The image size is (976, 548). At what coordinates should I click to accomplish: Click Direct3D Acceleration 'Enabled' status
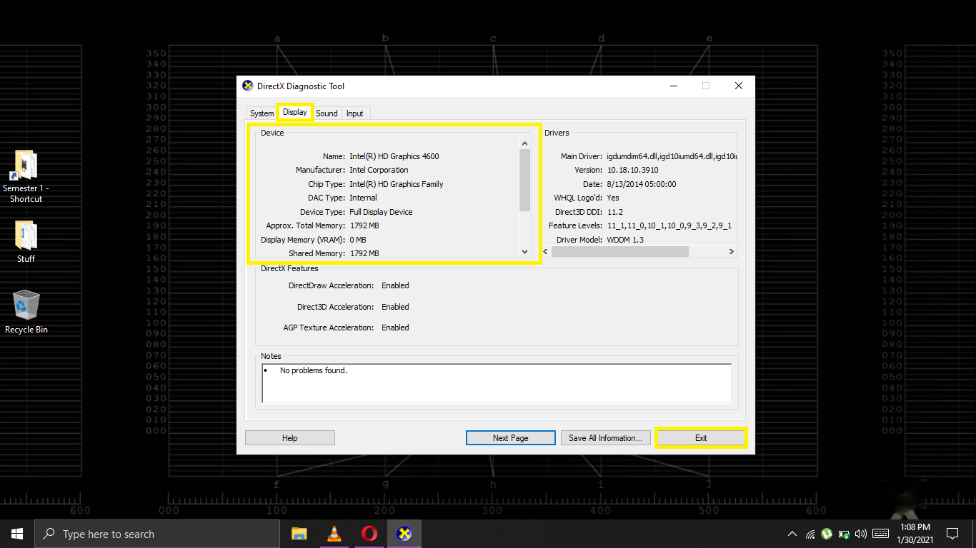395,307
